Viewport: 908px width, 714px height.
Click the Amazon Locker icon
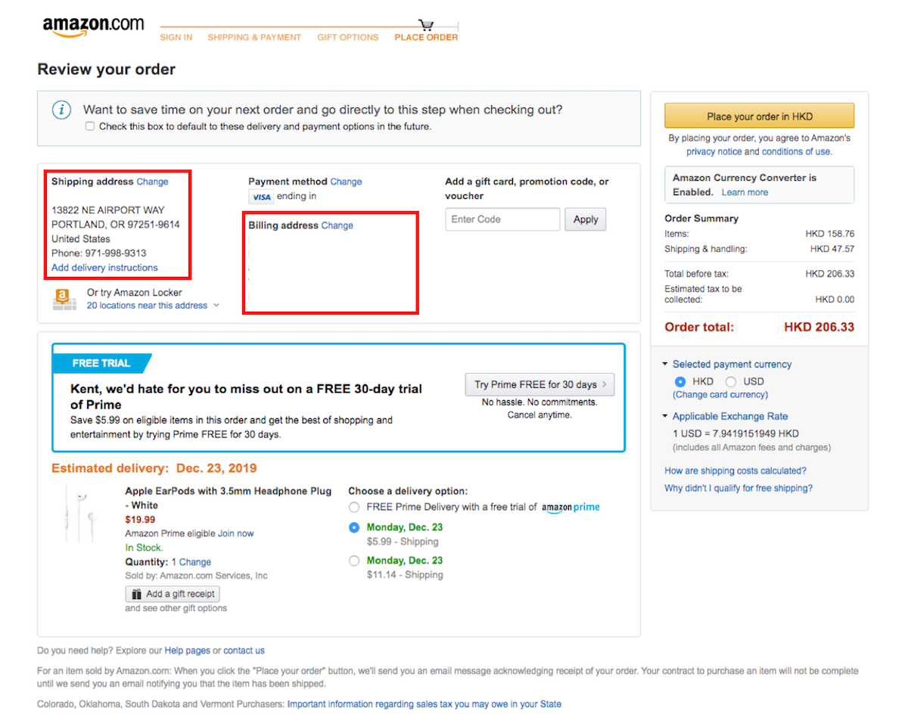coord(64,300)
